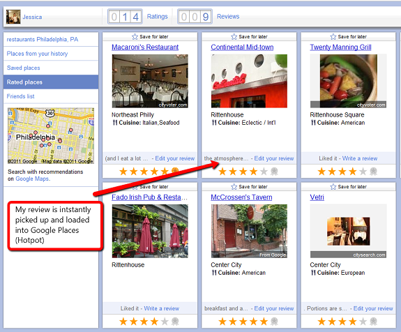Click the badge icon beside Vetri star rating
The width and height of the screenshot is (401, 332).
pos(373,322)
